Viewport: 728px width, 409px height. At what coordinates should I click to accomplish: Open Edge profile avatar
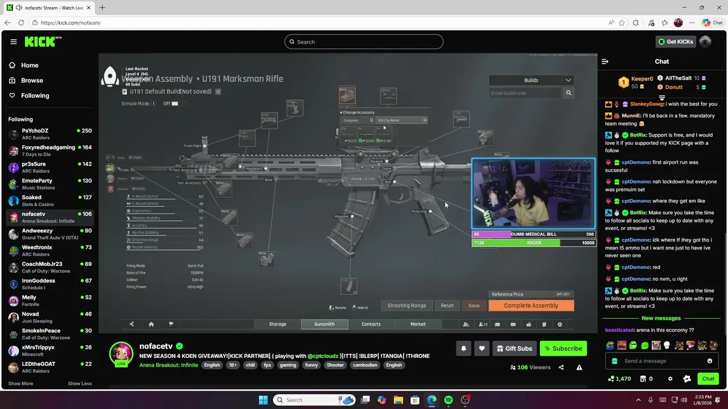tap(678, 23)
